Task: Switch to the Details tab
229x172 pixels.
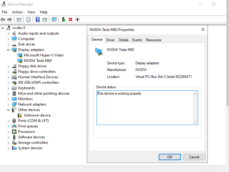Action: pos(123,40)
